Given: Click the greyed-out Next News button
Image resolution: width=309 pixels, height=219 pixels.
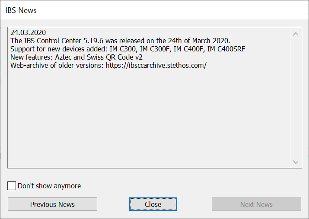Looking at the screenshot, I should coord(256,204).
